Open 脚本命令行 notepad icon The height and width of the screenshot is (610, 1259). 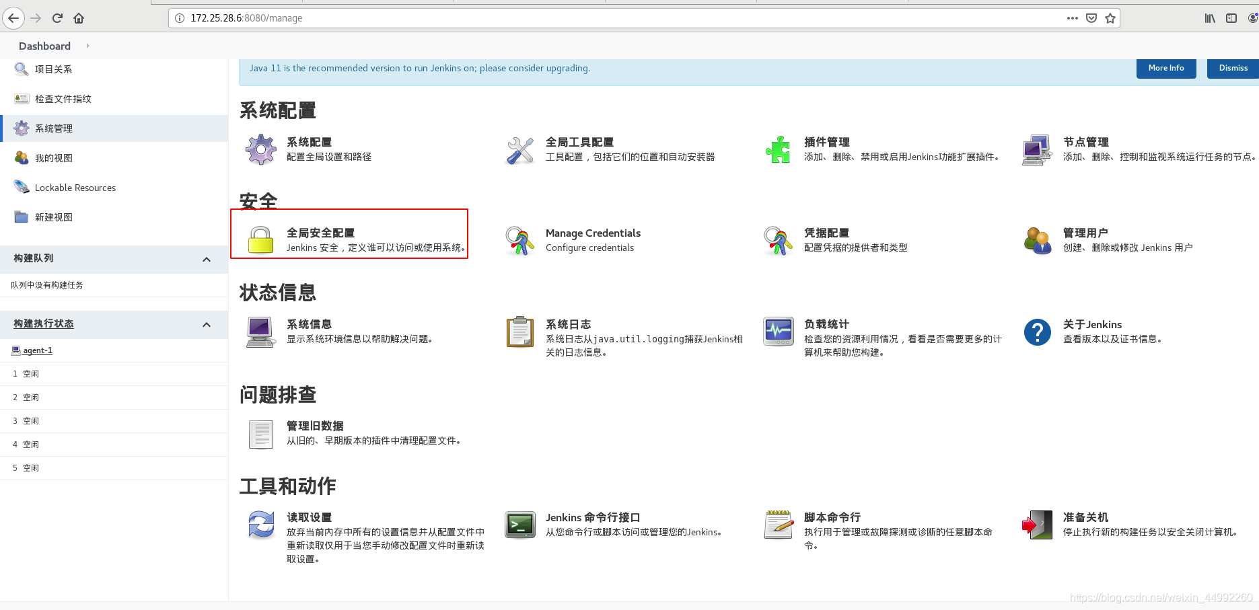click(779, 525)
